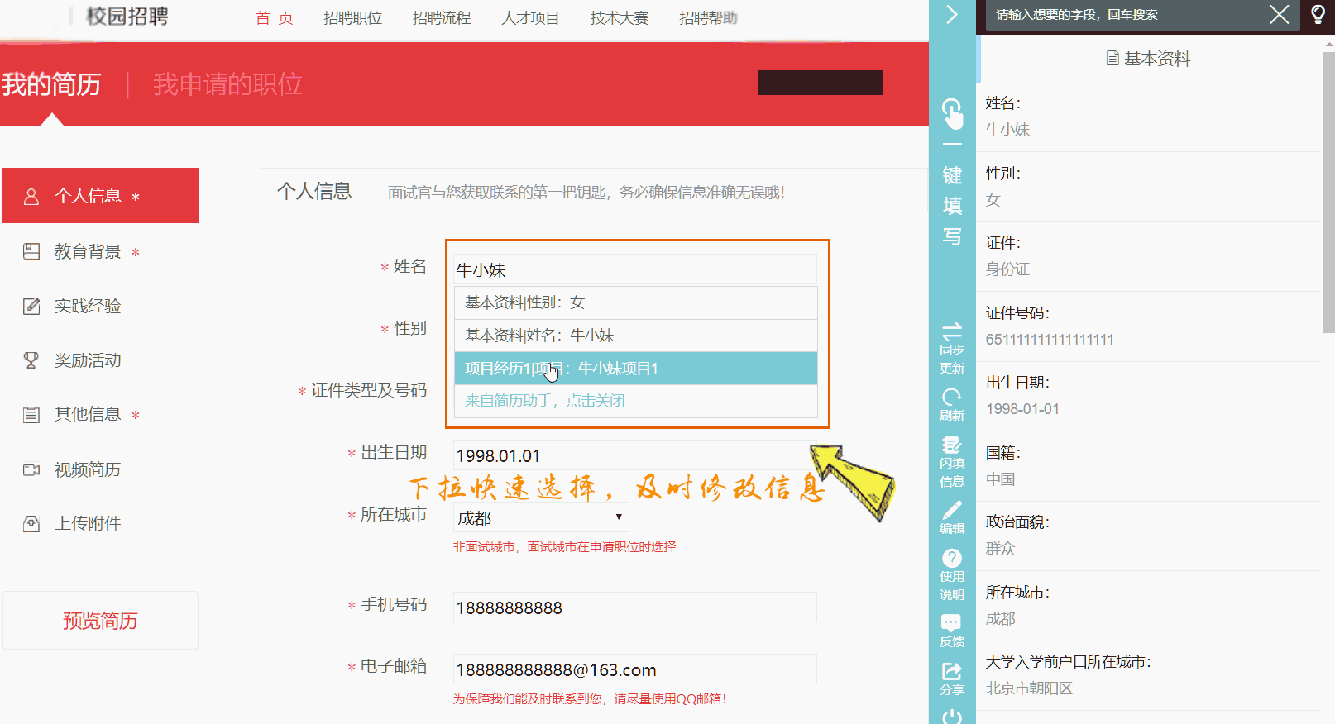Close suggestions via 来自简历助手，点击关闭

636,401
